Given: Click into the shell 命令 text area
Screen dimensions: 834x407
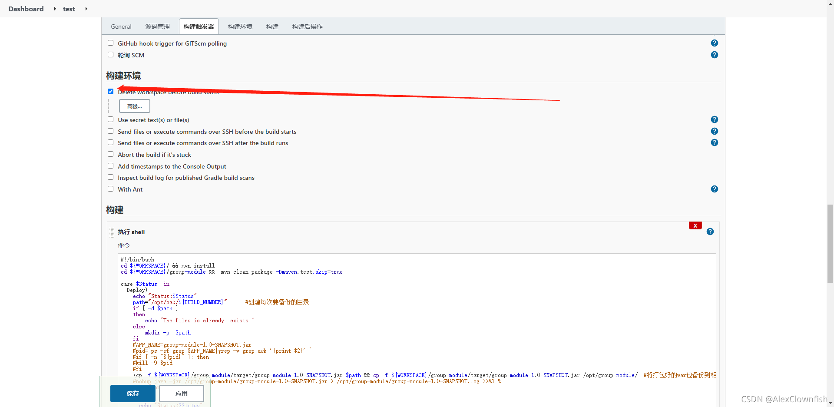Looking at the screenshot, I should click(x=417, y=330).
